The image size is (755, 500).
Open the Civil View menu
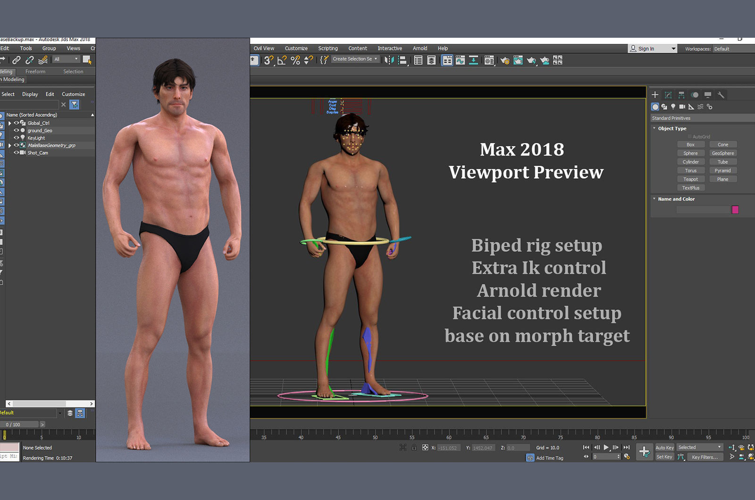(x=264, y=48)
